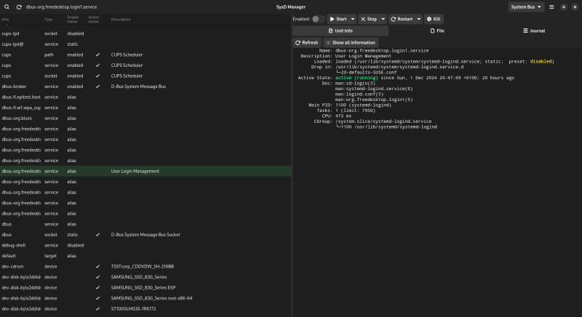Click Show all information button

(x=351, y=43)
